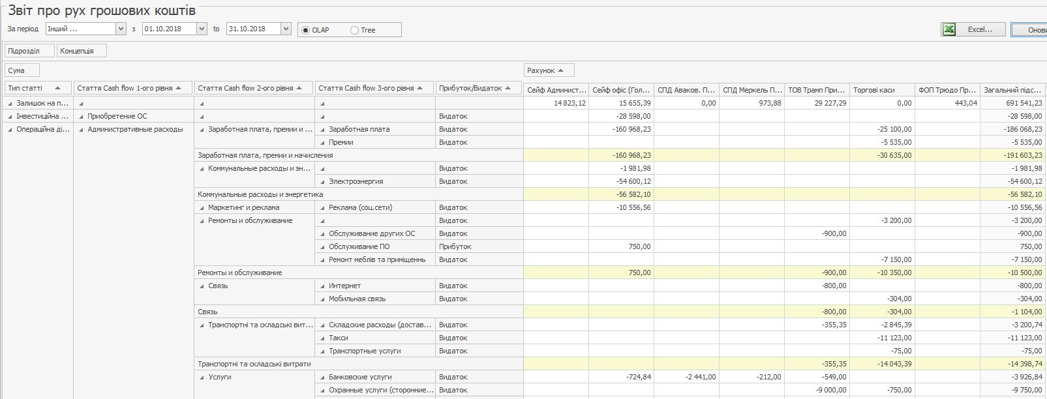Click sort arrow on Рахунок field
1047x399 pixels.
tap(561, 70)
